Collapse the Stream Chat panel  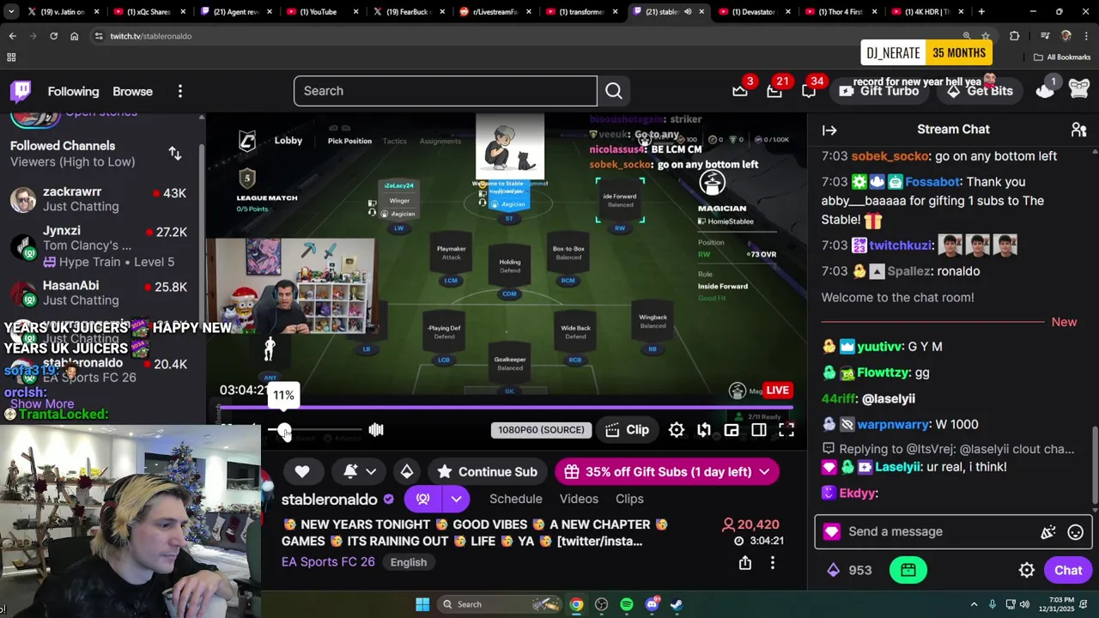click(829, 130)
